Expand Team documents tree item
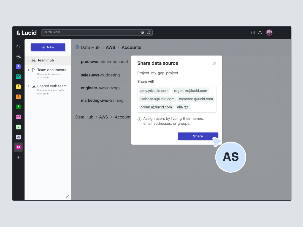The width and height of the screenshot is (303, 227). 28,70
